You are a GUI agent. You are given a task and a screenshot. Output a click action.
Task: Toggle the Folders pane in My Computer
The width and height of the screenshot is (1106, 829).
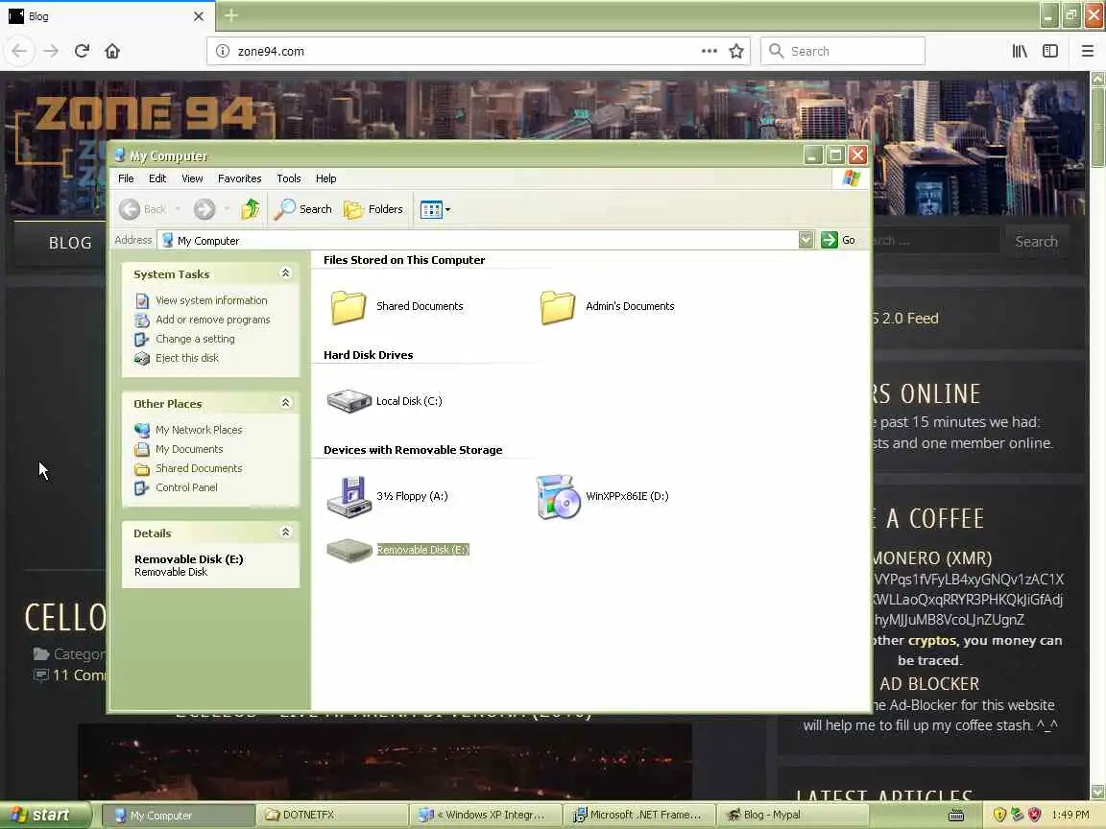[373, 209]
